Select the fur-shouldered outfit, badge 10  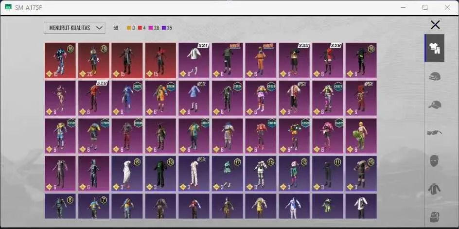(361, 174)
